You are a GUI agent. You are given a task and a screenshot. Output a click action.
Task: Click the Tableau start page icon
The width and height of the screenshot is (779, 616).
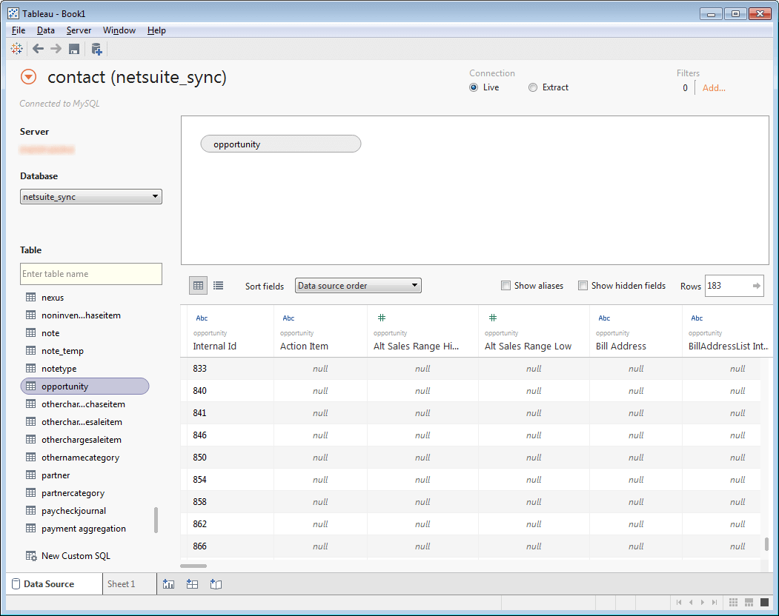pos(16,49)
